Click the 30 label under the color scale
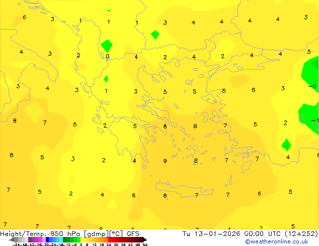 [116, 245]
